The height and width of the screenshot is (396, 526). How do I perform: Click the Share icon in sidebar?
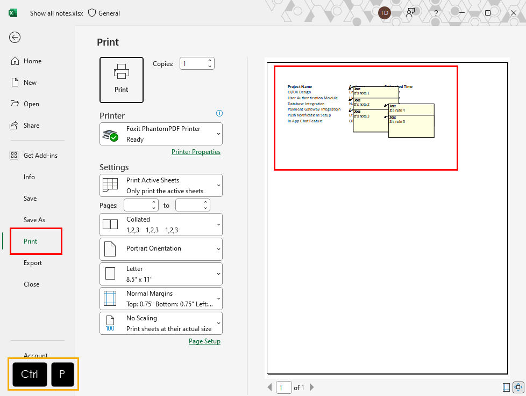click(x=14, y=125)
